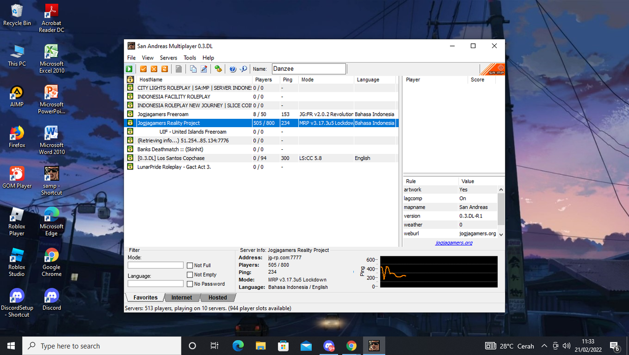The width and height of the screenshot is (629, 355).
Task: Open the SA-MP Settings gear icon
Action: tap(218, 69)
